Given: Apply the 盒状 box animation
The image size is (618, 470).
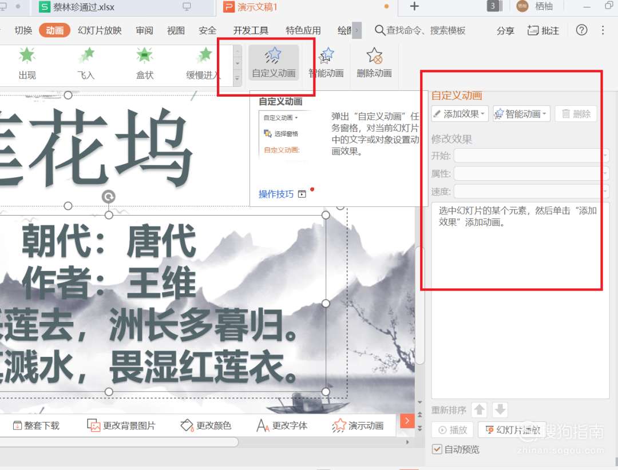Looking at the screenshot, I should [x=145, y=63].
